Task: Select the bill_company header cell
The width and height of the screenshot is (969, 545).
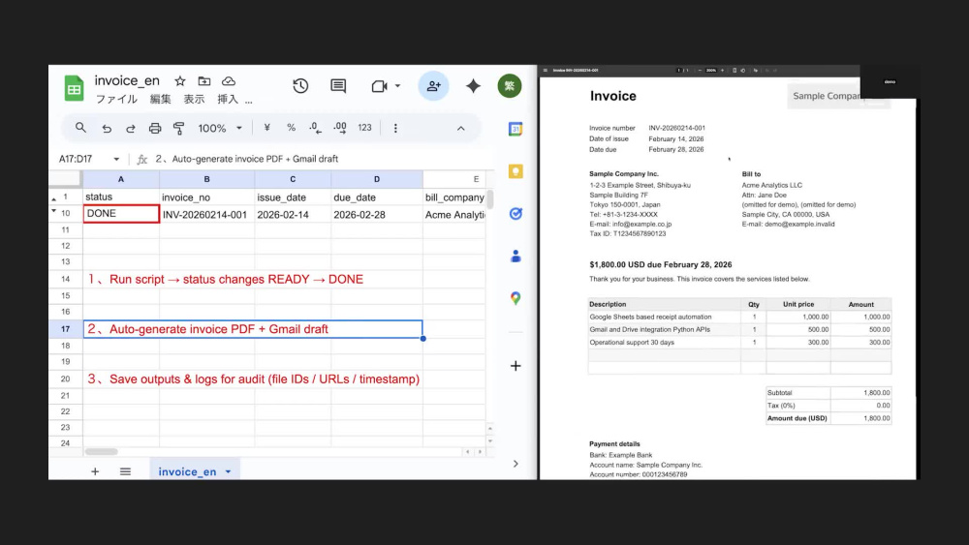Action: (454, 197)
